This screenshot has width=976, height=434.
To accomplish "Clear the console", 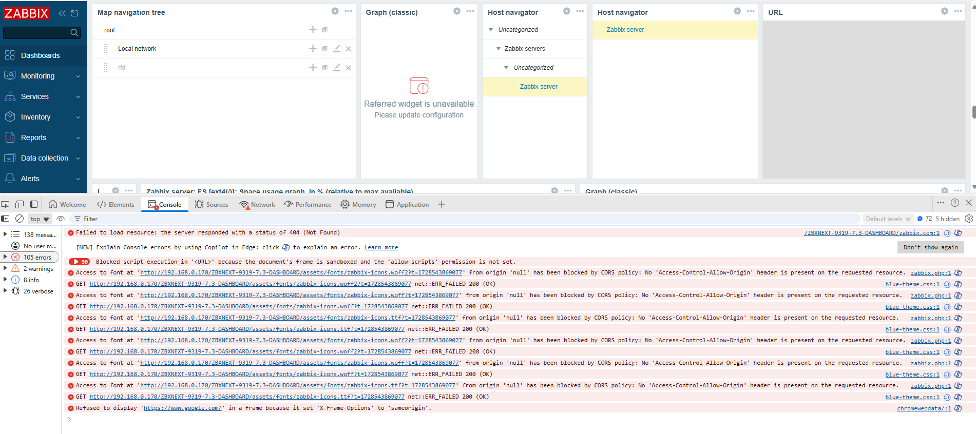I will tap(20, 219).
